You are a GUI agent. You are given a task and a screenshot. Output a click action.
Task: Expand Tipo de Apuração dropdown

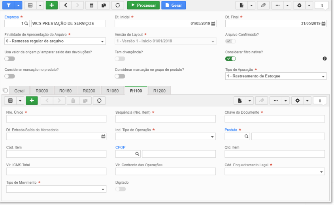276,76
